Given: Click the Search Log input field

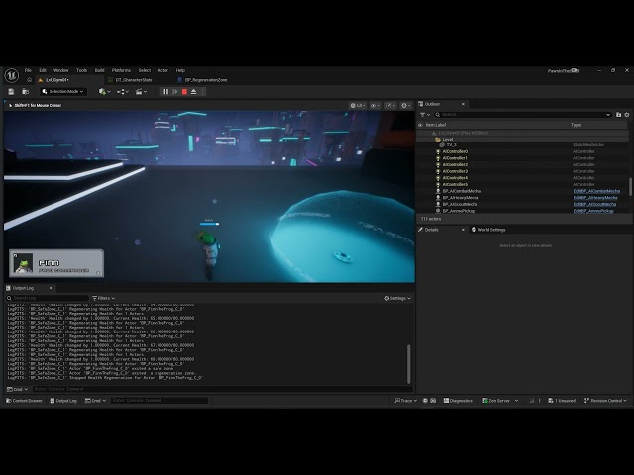Looking at the screenshot, I should (47, 298).
